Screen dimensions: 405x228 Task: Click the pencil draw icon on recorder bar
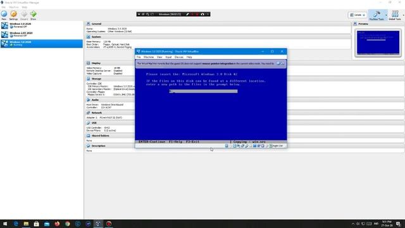pos(187,14)
